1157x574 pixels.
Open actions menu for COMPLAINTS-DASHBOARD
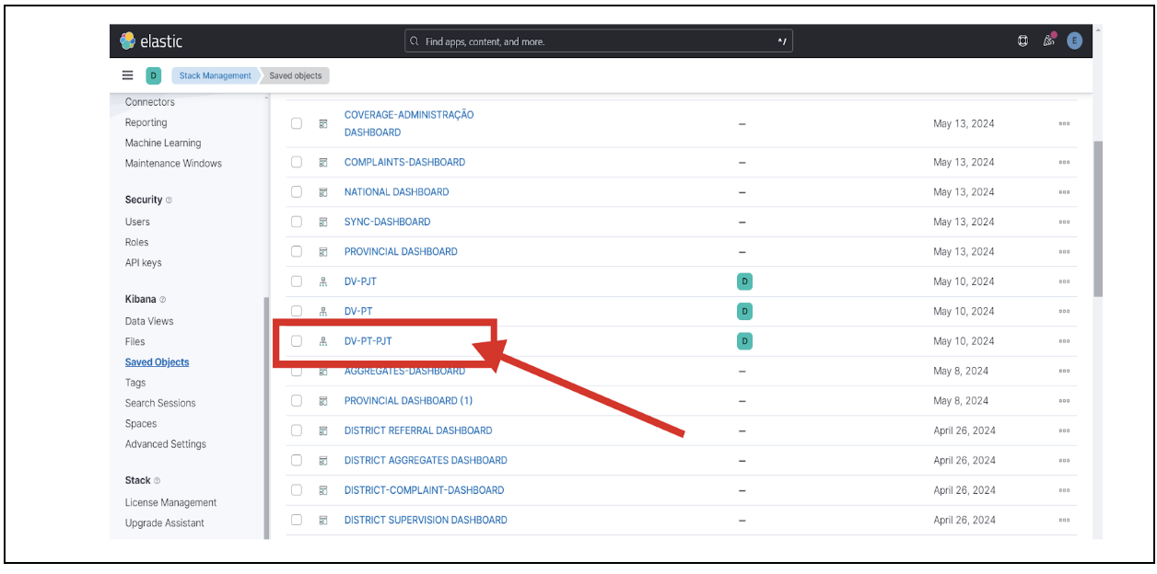pyautogui.click(x=1064, y=163)
